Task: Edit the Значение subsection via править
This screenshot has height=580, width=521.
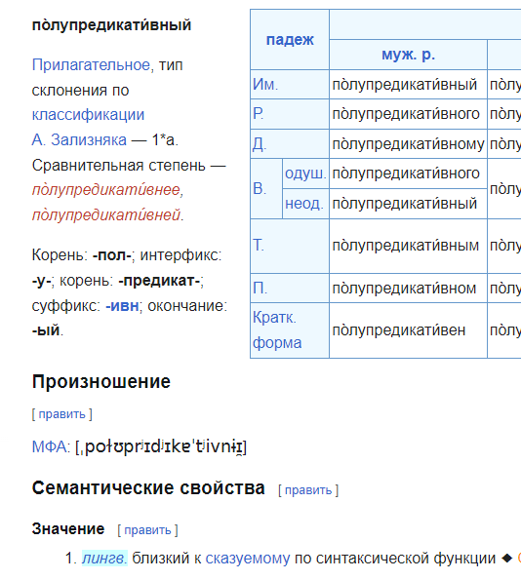Action: 147,530
